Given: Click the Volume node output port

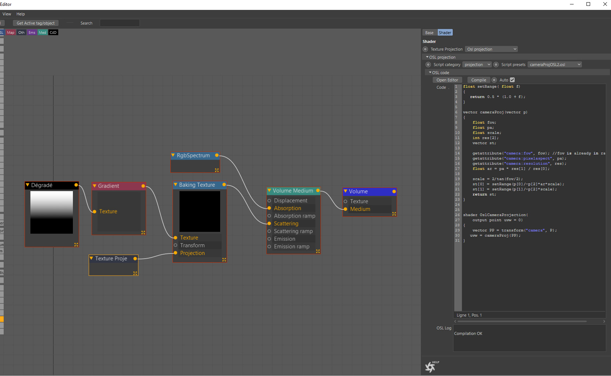Looking at the screenshot, I should (x=394, y=191).
